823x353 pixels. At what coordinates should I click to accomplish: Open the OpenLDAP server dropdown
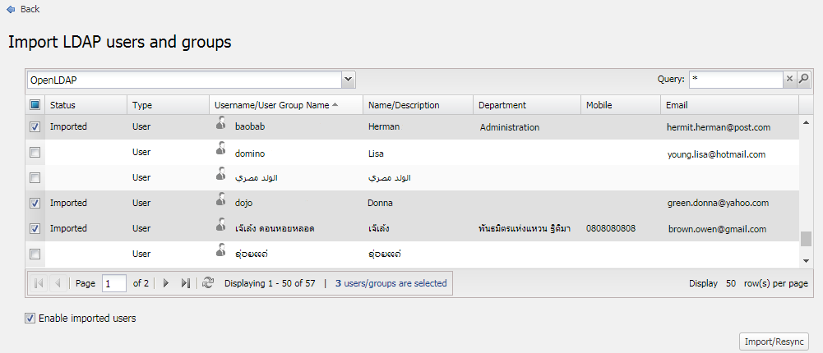coord(349,80)
